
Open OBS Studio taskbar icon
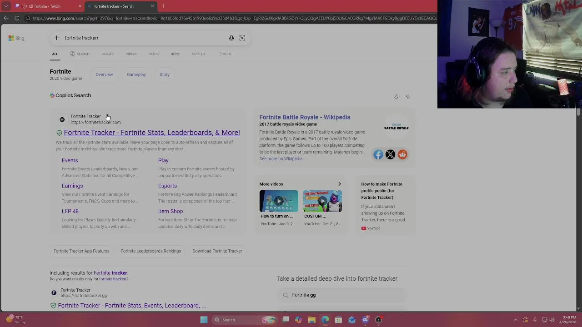click(x=378, y=320)
